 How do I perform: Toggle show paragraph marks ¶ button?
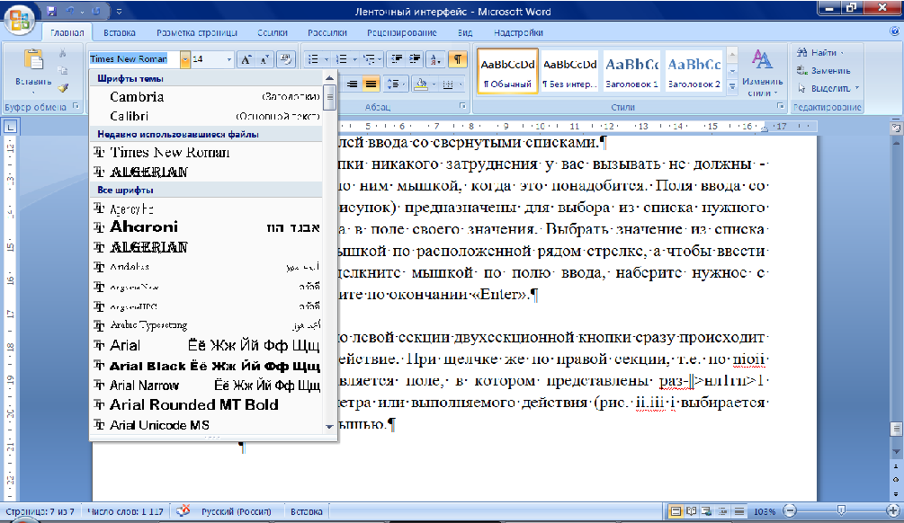pos(457,59)
